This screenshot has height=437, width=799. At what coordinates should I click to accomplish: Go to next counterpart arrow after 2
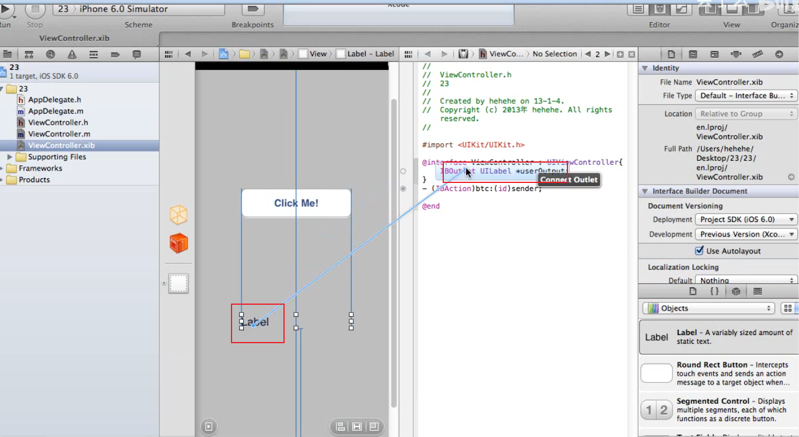tap(608, 54)
